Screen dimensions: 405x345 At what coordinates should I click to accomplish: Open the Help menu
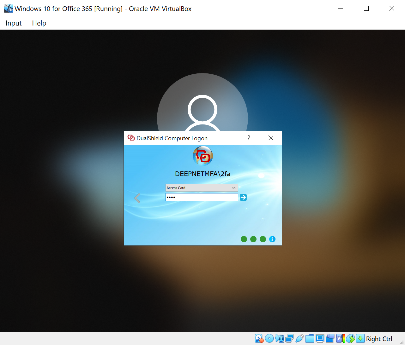(39, 23)
